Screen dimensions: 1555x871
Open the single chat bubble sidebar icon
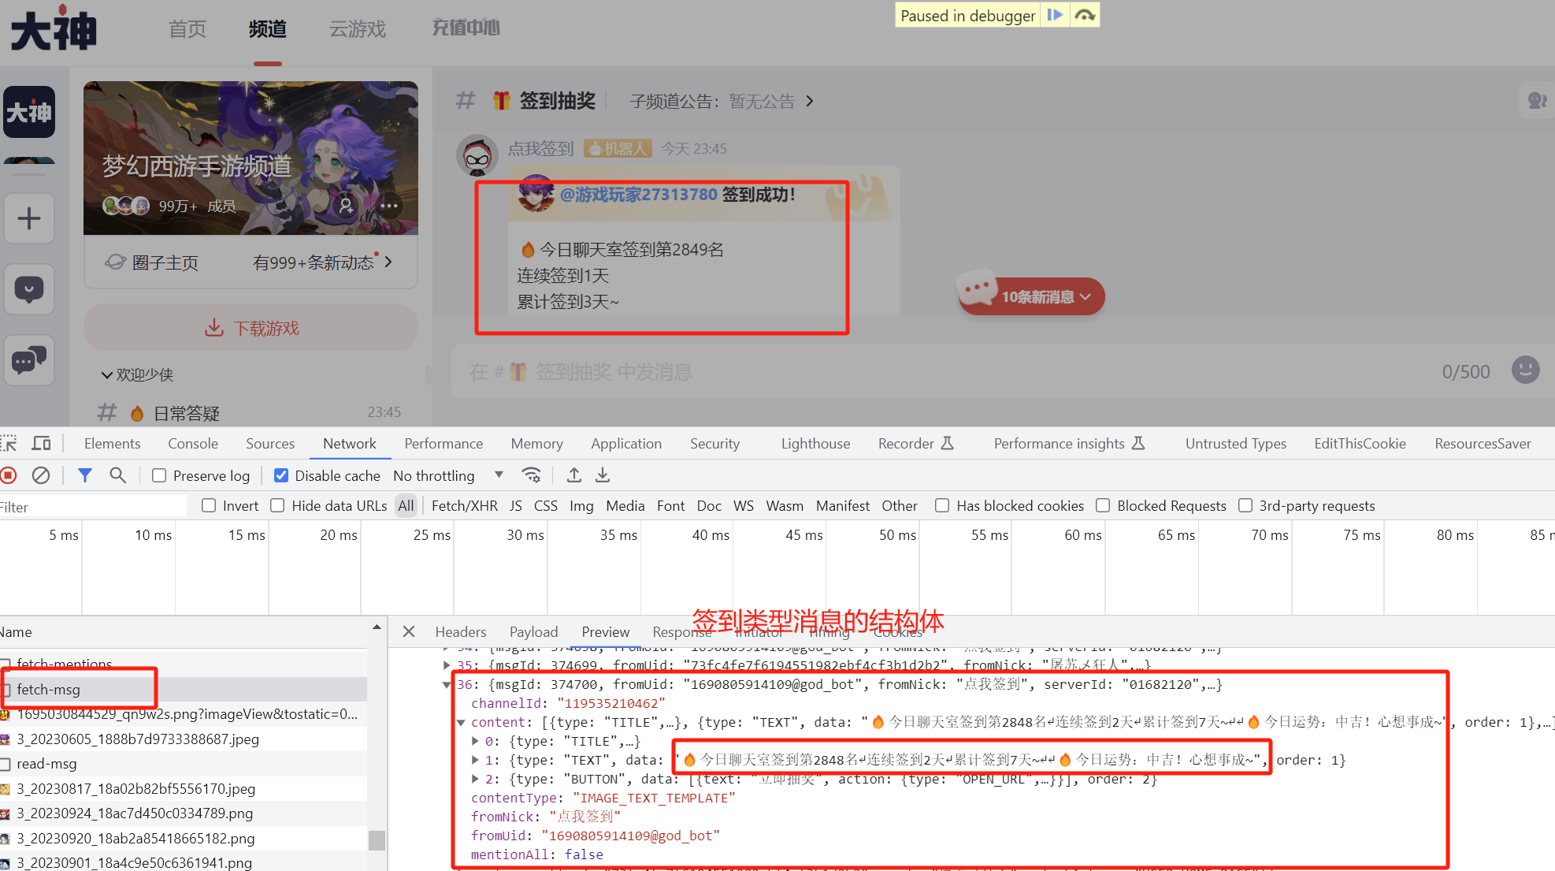29,289
